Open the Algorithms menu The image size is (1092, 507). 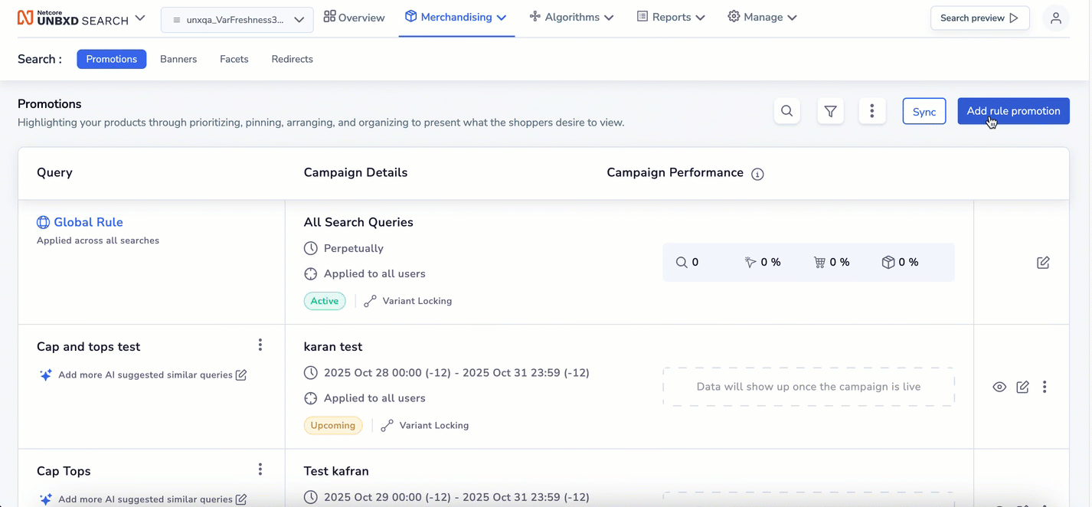571,17
